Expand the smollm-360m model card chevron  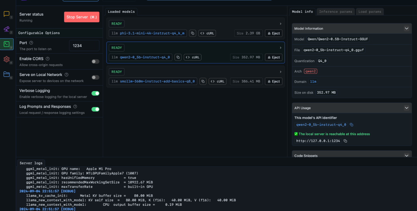[x=281, y=72]
